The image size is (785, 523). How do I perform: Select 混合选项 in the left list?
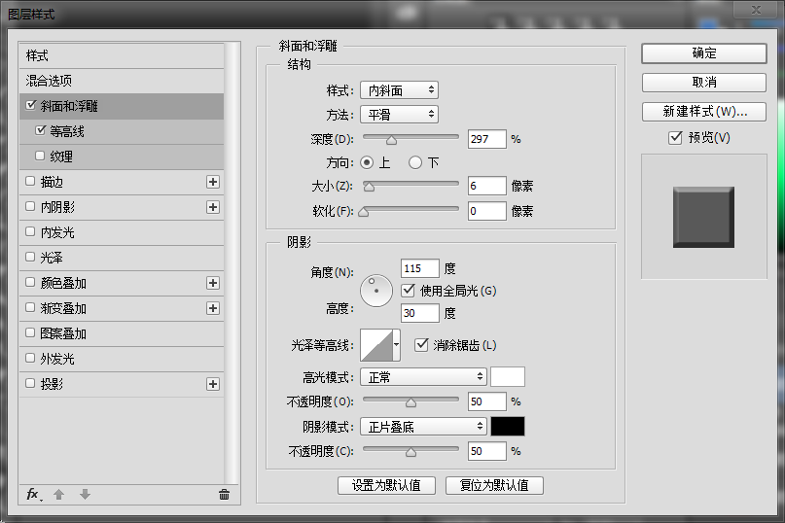point(49,81)
